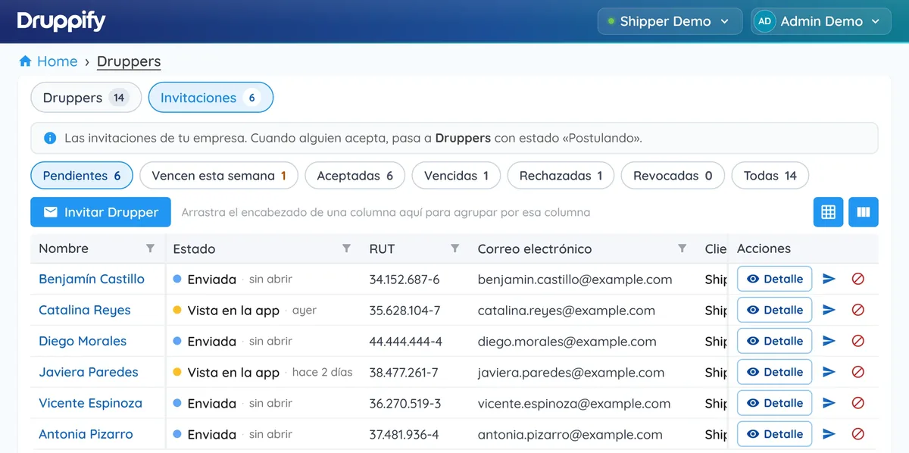Filter by Rechazadas invitations

pos(561,176)
